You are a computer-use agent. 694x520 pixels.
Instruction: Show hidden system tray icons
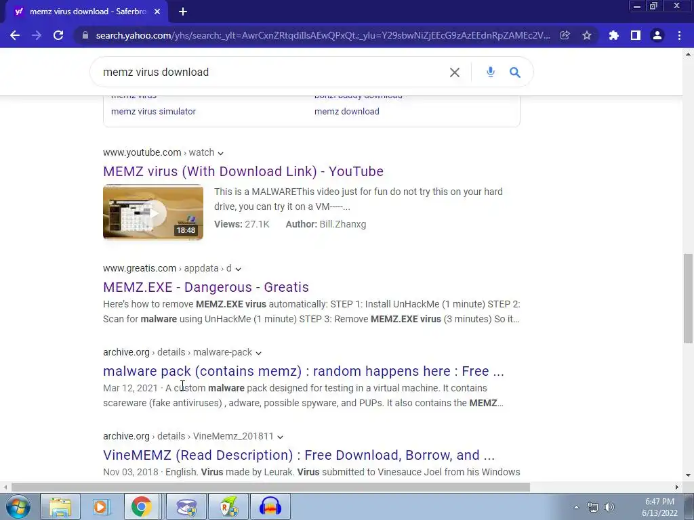576,507
